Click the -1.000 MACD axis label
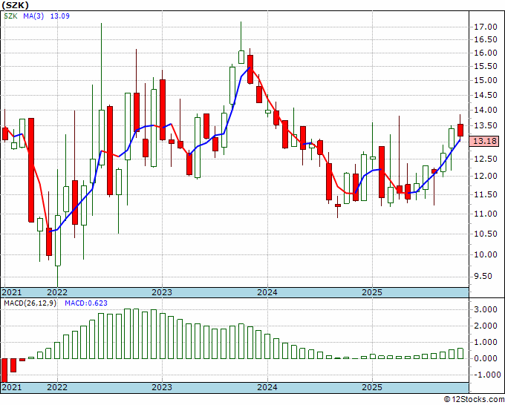 click(x=484, y=375)
